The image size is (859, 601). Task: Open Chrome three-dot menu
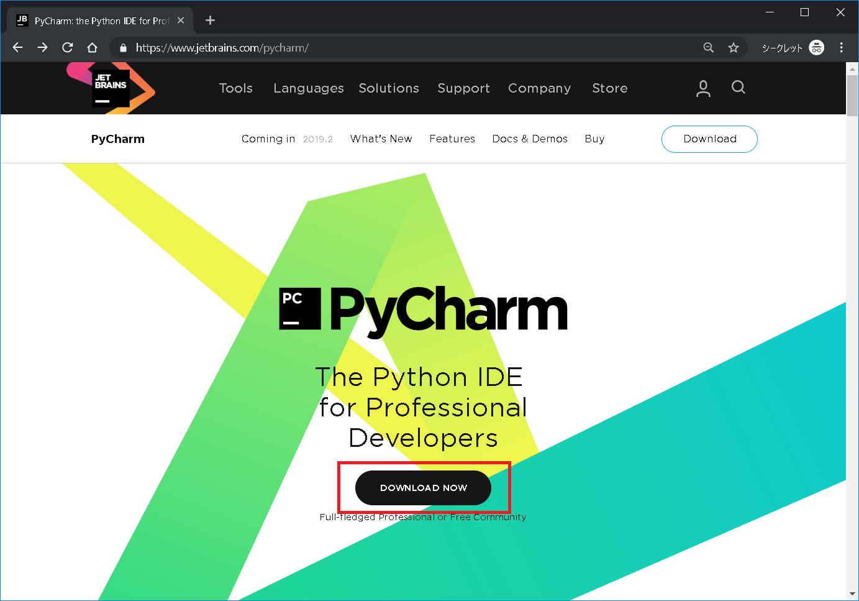click(x=842, y=48)
